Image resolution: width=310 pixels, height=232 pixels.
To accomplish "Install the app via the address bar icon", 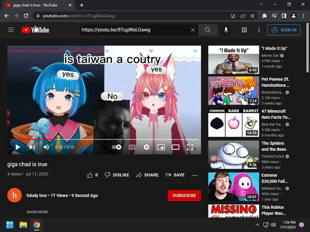I will pos(233,16).
